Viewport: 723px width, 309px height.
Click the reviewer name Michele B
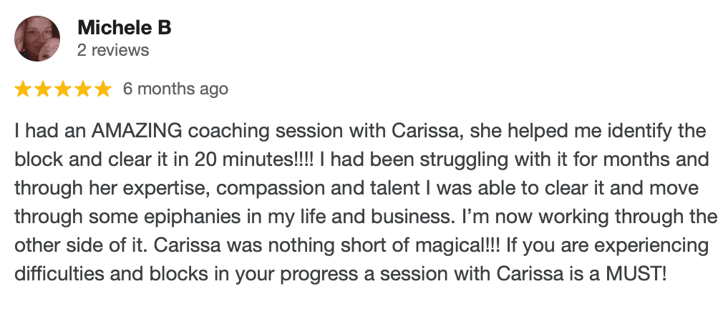(x=124, y=29)
